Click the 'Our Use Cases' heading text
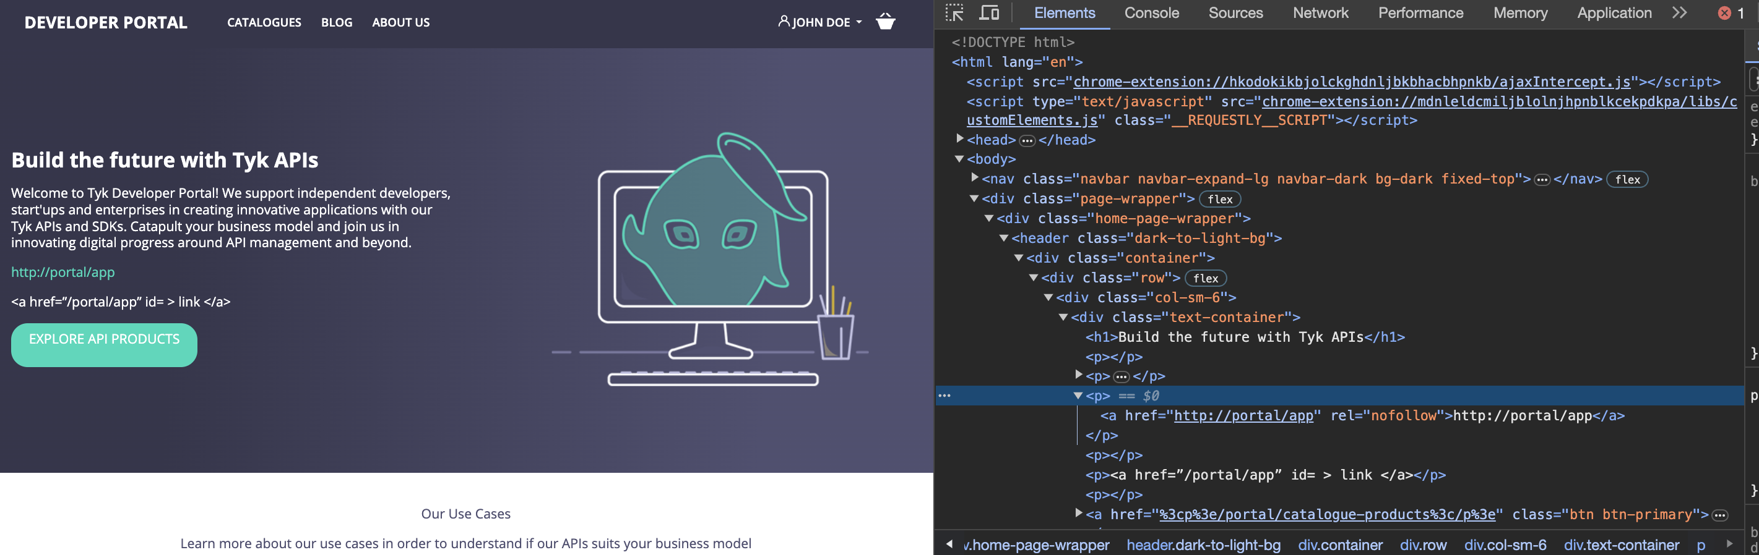Image resolution: width=1759 pixels, height=555 pixels. (465, 514)
